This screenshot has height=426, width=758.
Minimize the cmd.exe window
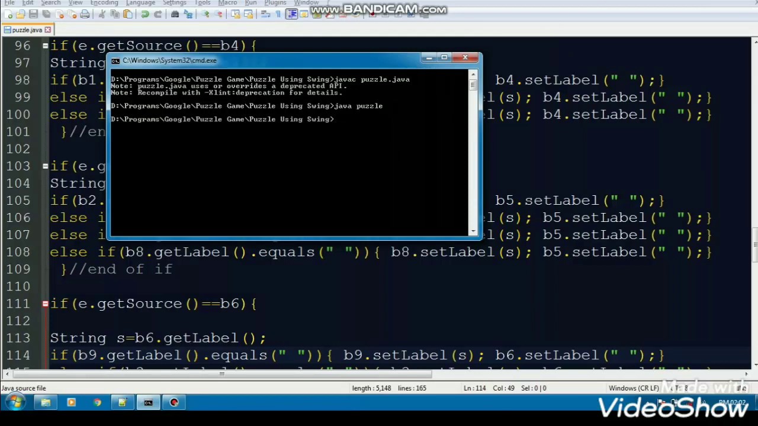tap(429, 58)
